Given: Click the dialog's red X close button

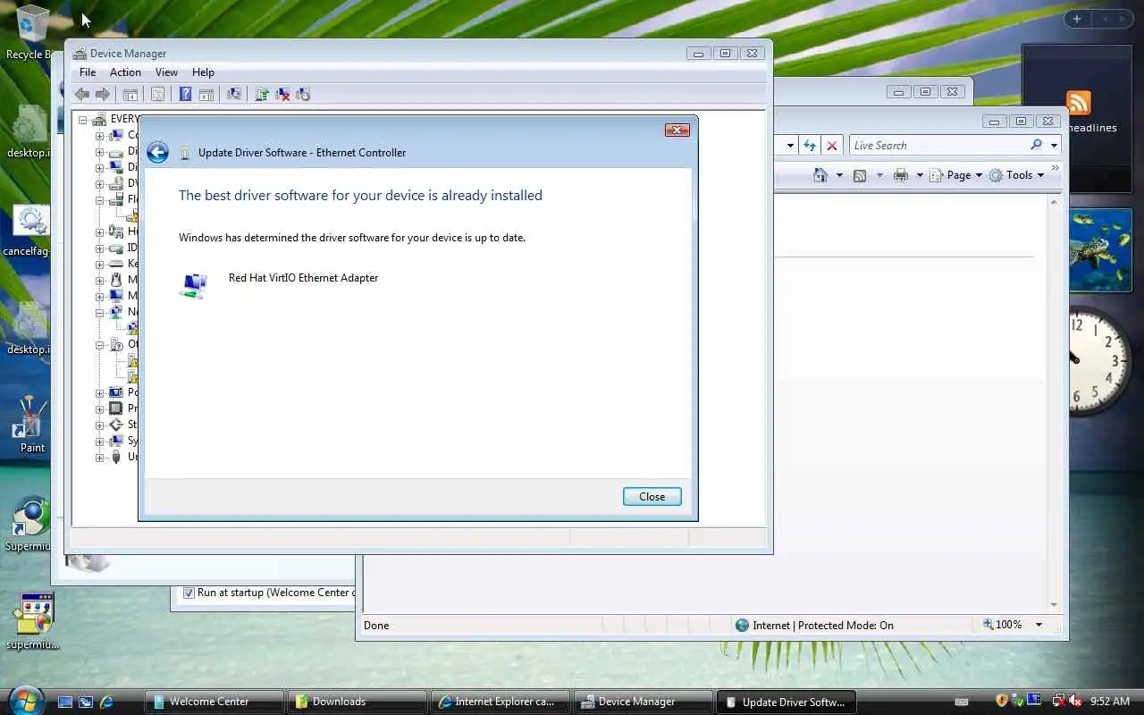Looking at the screenshot, I should [677, 130].
